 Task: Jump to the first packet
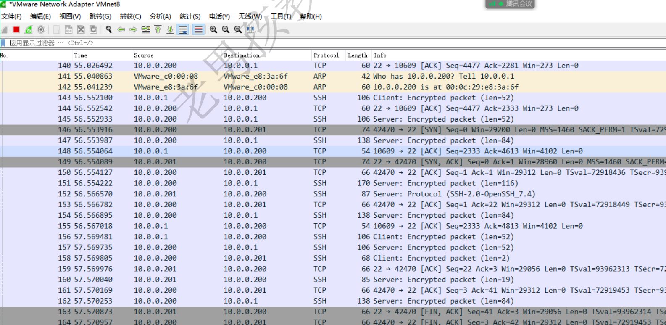tap(158, 29)
